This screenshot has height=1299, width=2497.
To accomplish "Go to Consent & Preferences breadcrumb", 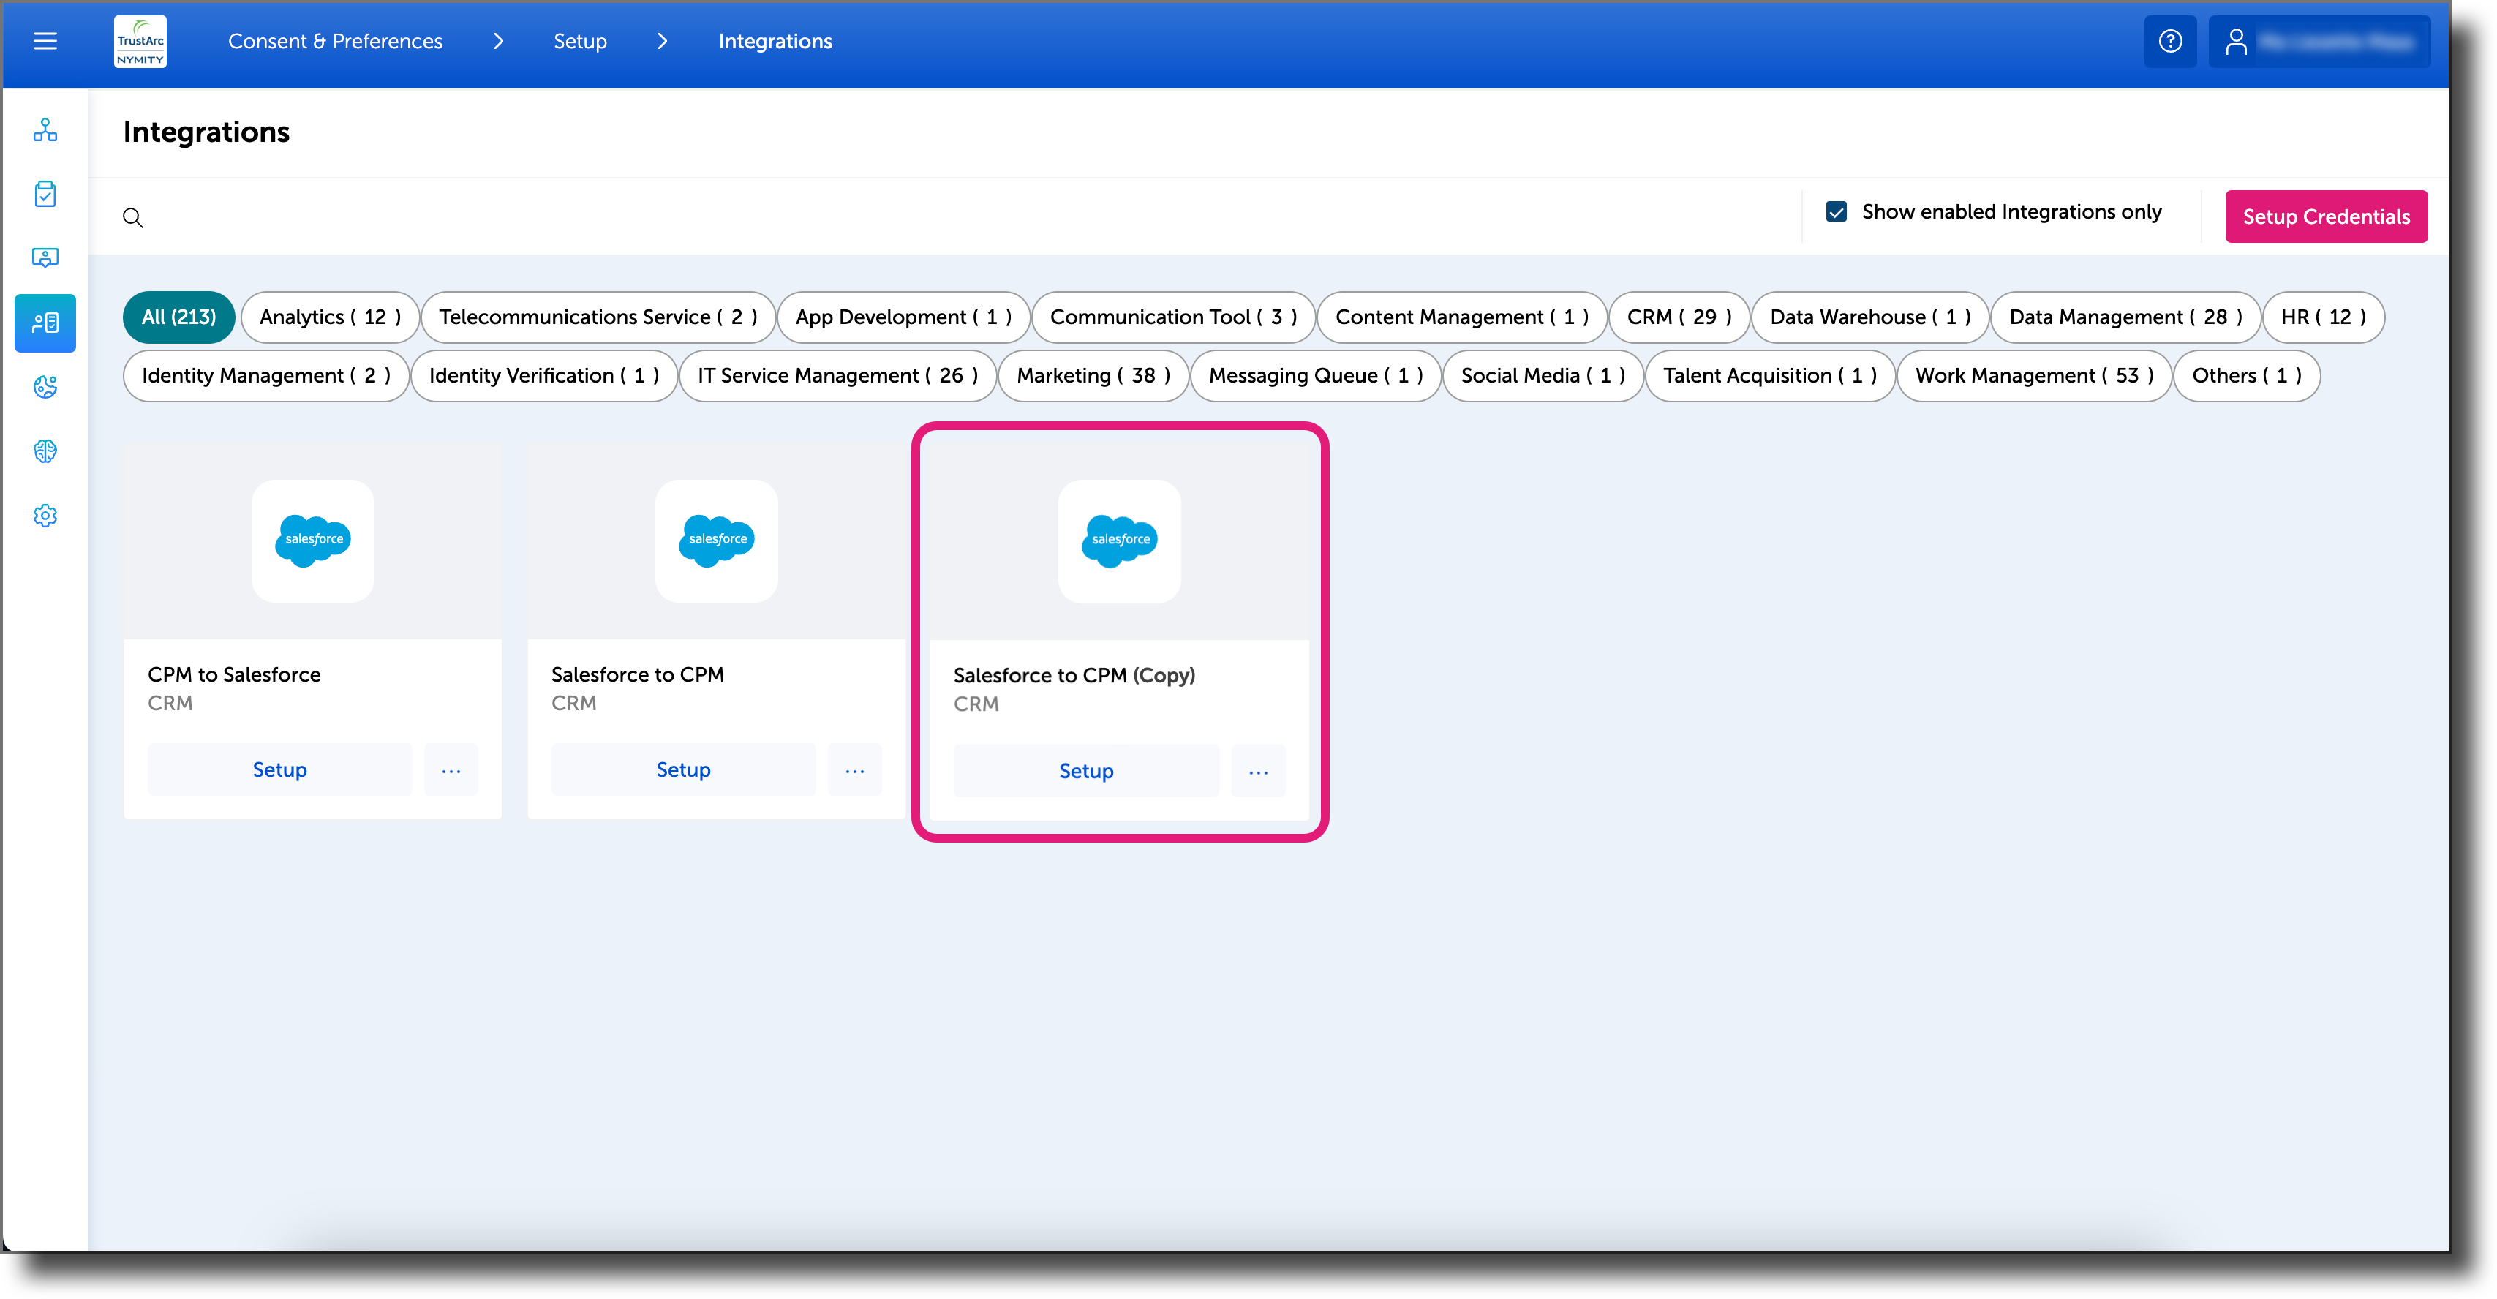I will [x=336, y=42].
